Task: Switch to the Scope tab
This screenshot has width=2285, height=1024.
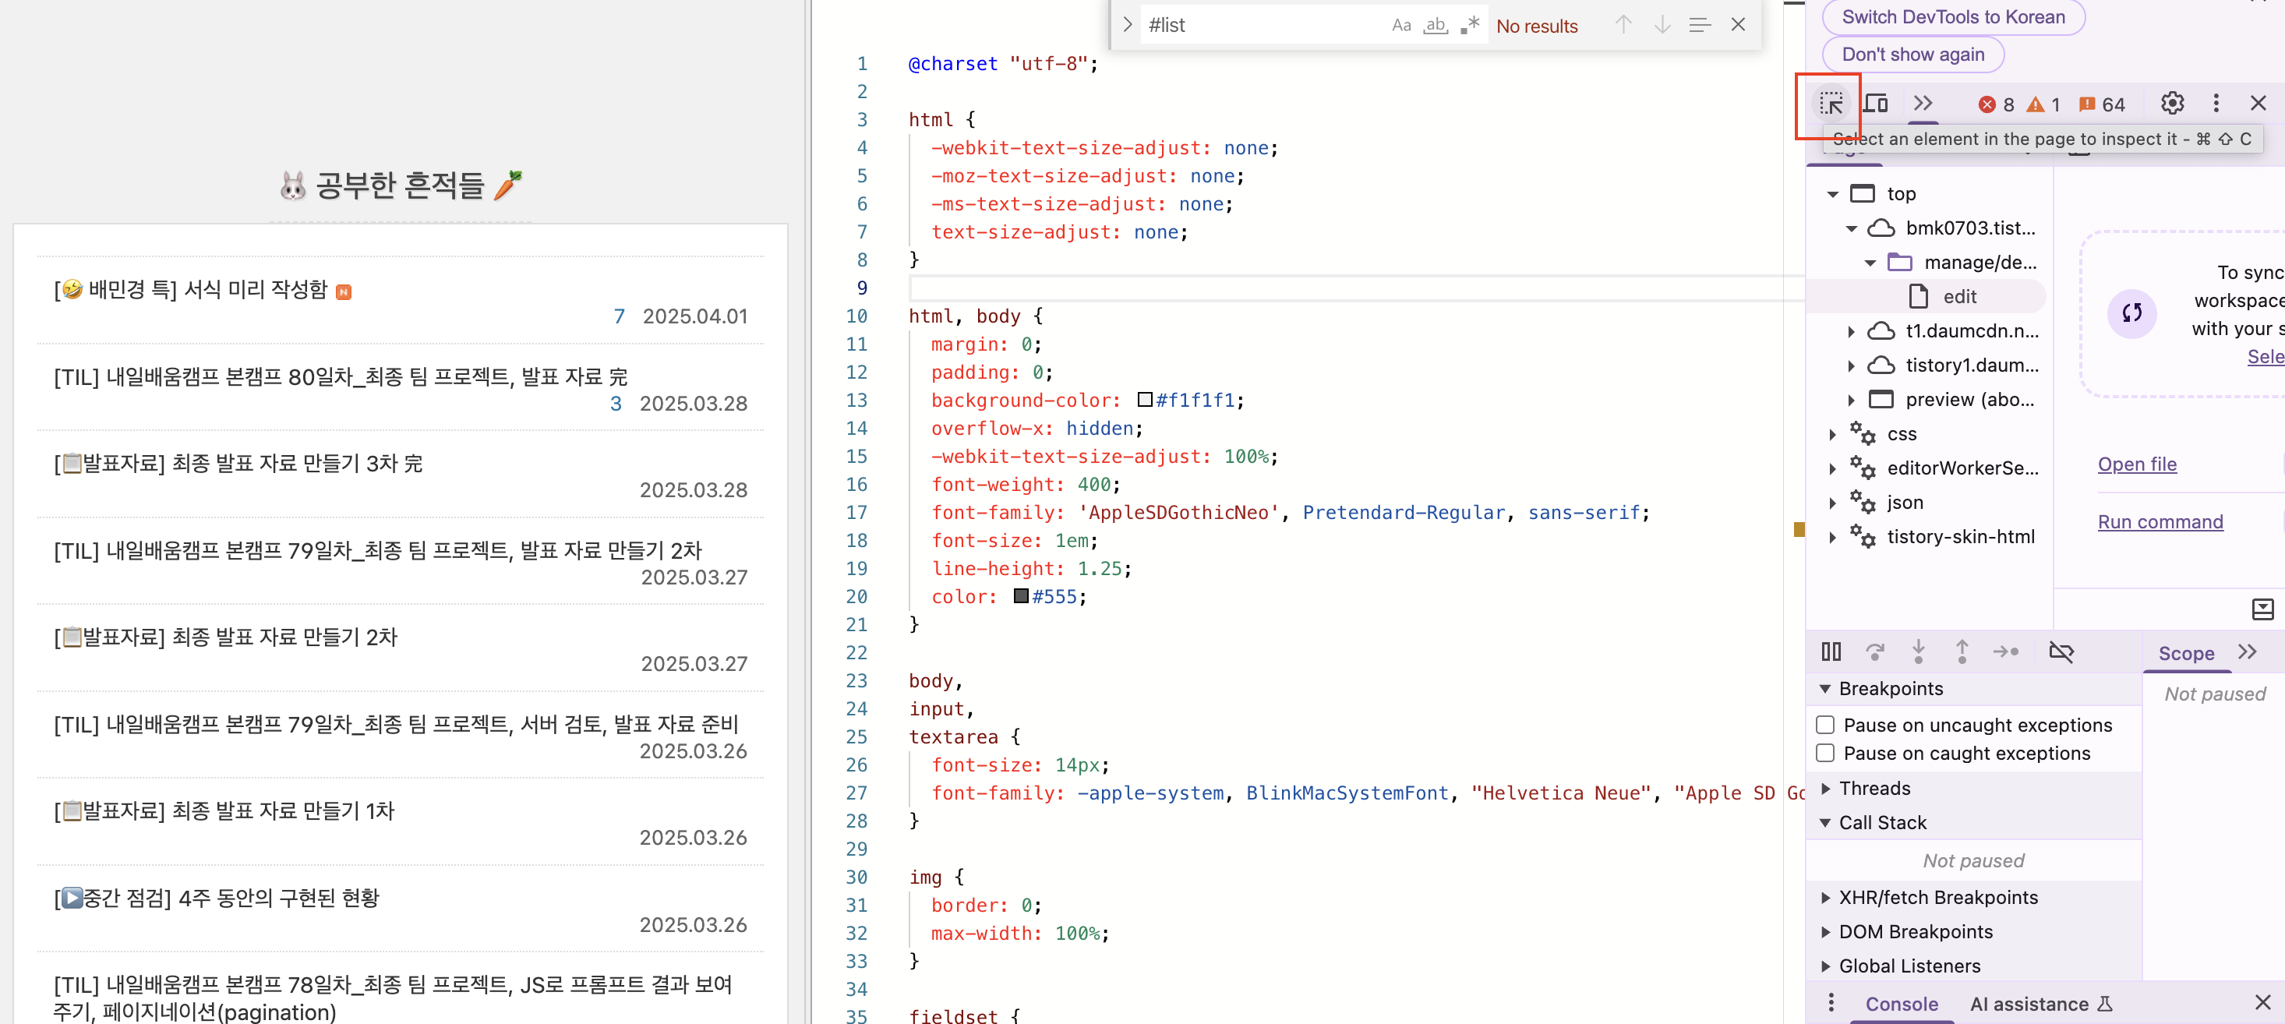Action: [x=2186, y=653]
